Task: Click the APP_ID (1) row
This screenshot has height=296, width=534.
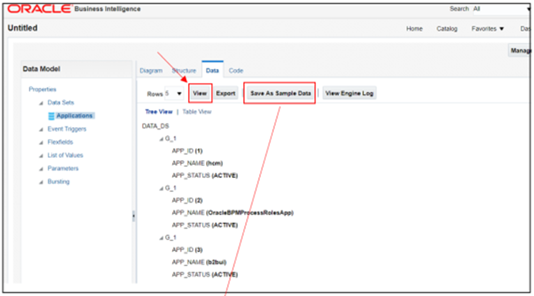Action: [x=187, y=151]
